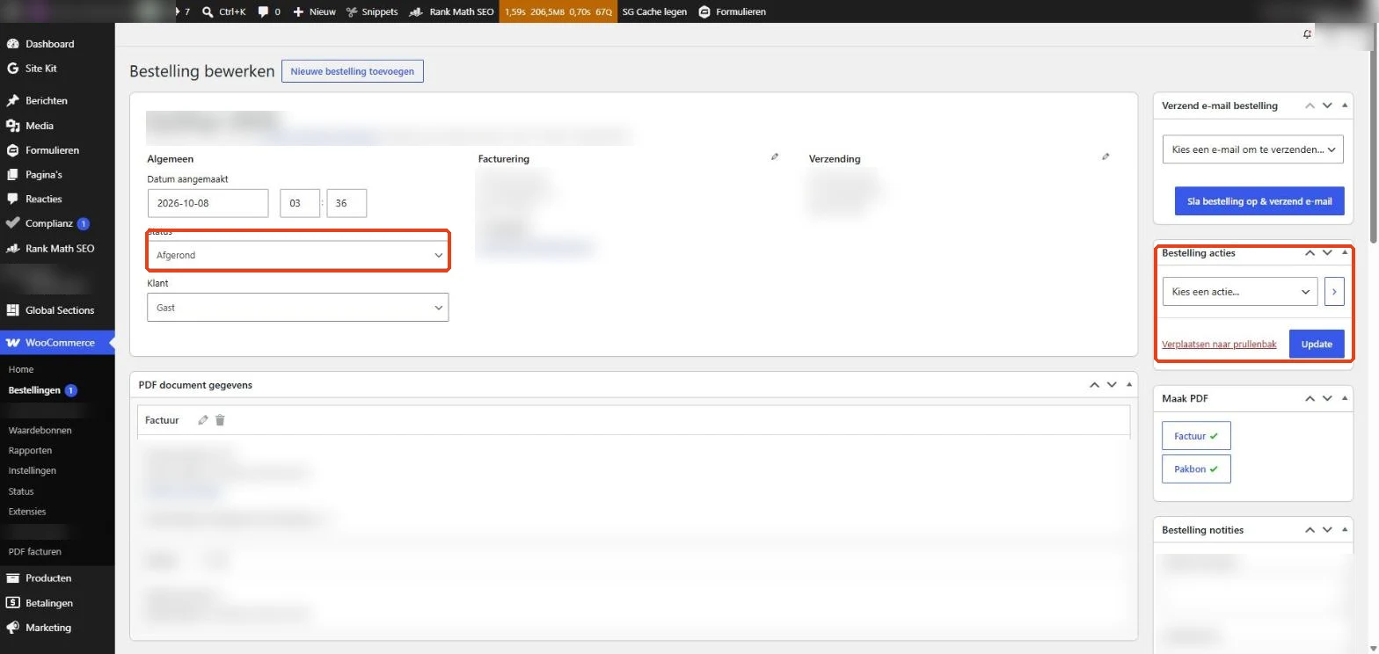Open the Ctrl+K search in admin bar
The width and height of the screenshot is (1379, 654).
223,11
